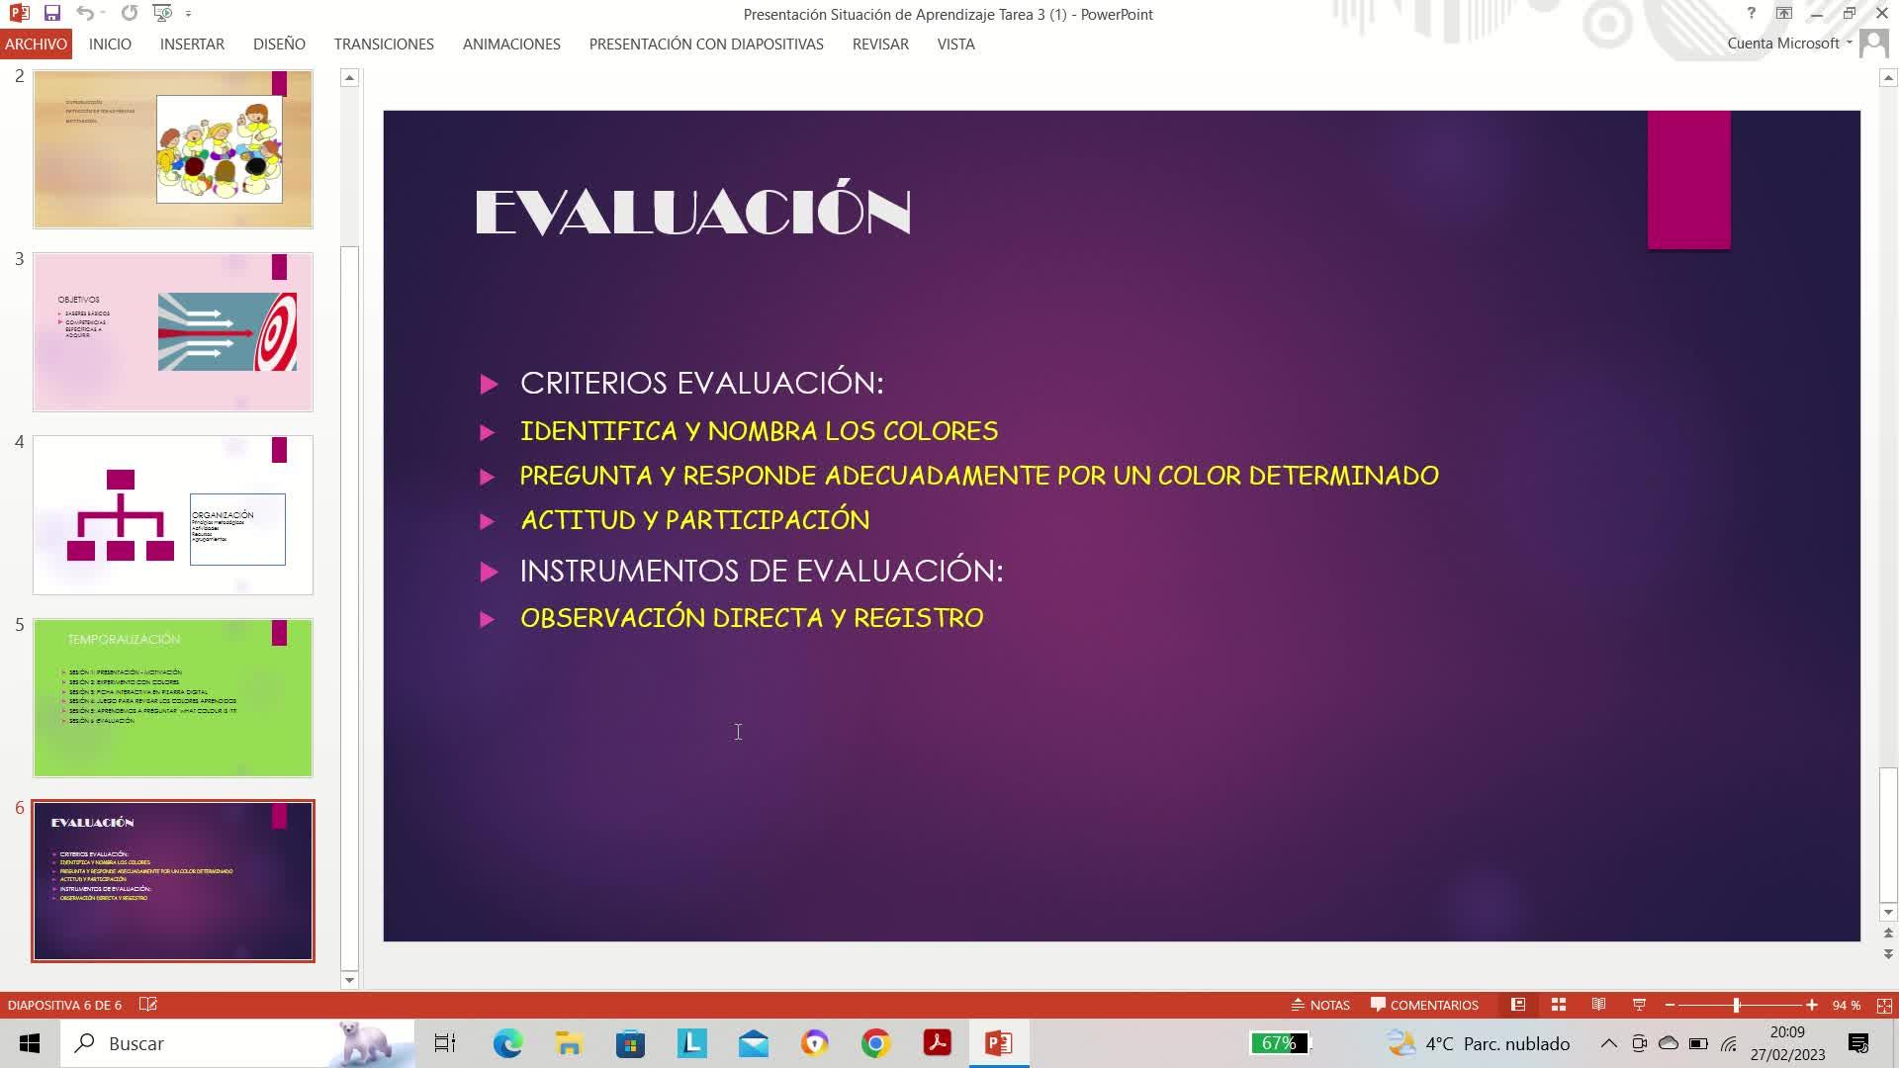The width and height of the screenshot is (1899, 1068).
Task: Launch slide show from the status bar icon
Action: click(1639, 1005)
